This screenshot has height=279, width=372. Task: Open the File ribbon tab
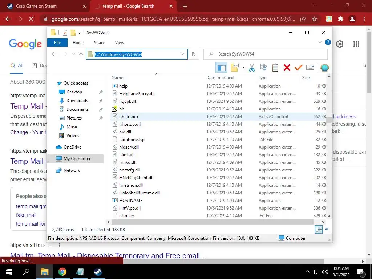tap(57, 43)
